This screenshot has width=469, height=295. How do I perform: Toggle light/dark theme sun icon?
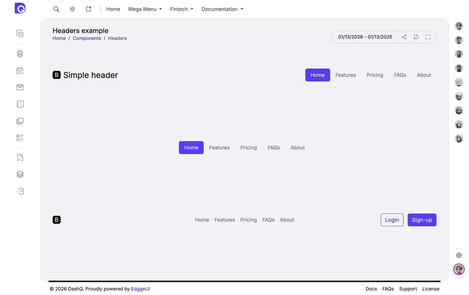tap(72, 9)
